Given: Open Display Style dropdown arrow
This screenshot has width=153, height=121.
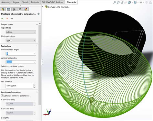Looking at the screenshot, I should coord(138,2).
